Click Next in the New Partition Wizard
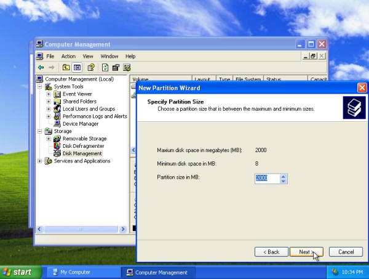Viewport: 369px width, 279px height. click(x=306, y=252)
